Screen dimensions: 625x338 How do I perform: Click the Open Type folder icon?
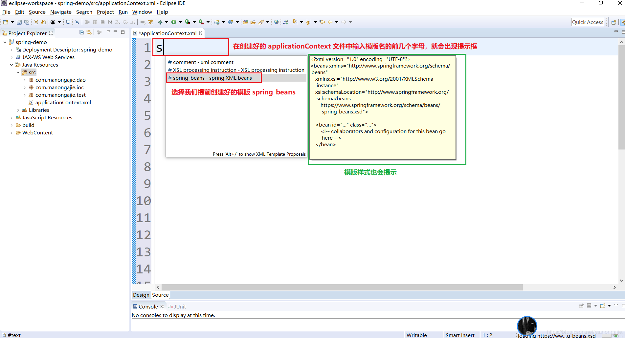pyautogui.click(x=245, y=22)
